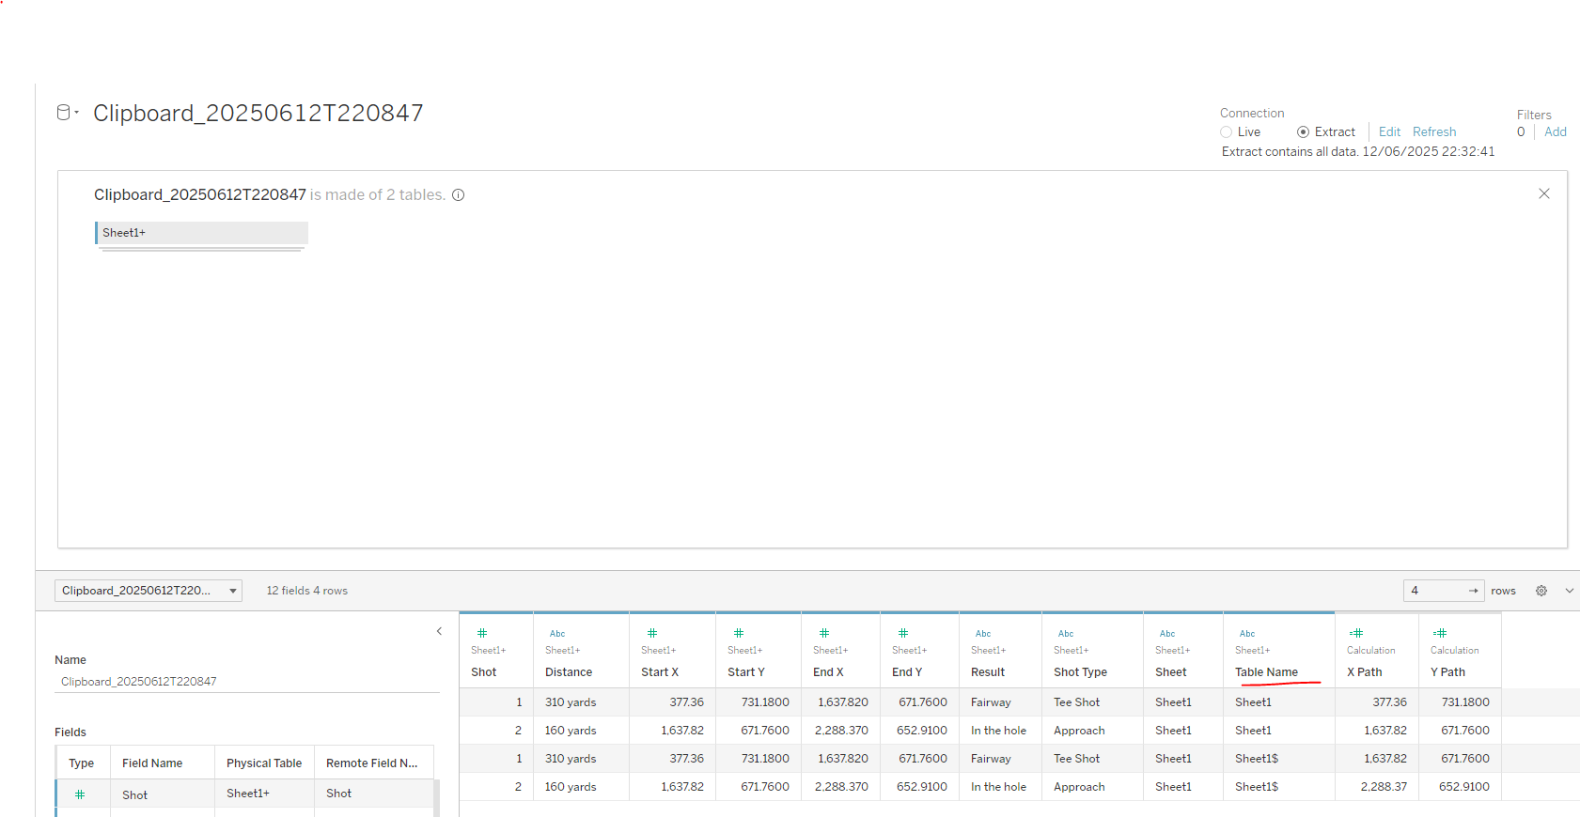Click the Edit extract link
The image size is (1580, 817).
(x=1389, y=132)
